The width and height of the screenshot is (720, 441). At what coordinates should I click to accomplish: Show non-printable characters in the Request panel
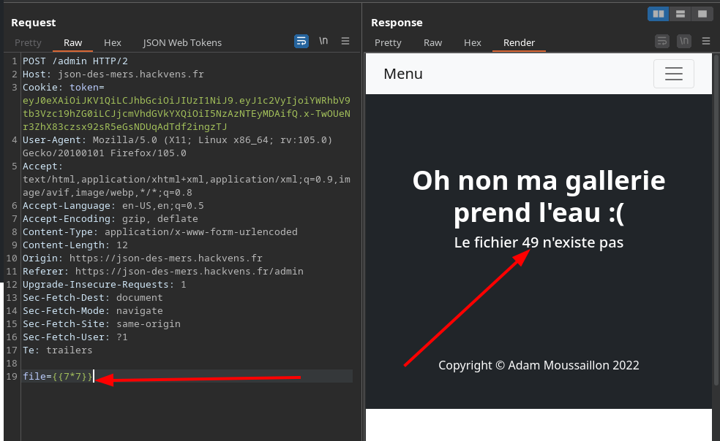[x=323, y=42]
